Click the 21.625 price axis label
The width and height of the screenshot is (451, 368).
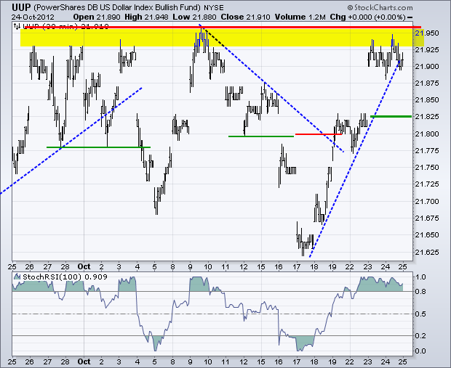click(427, 252)
